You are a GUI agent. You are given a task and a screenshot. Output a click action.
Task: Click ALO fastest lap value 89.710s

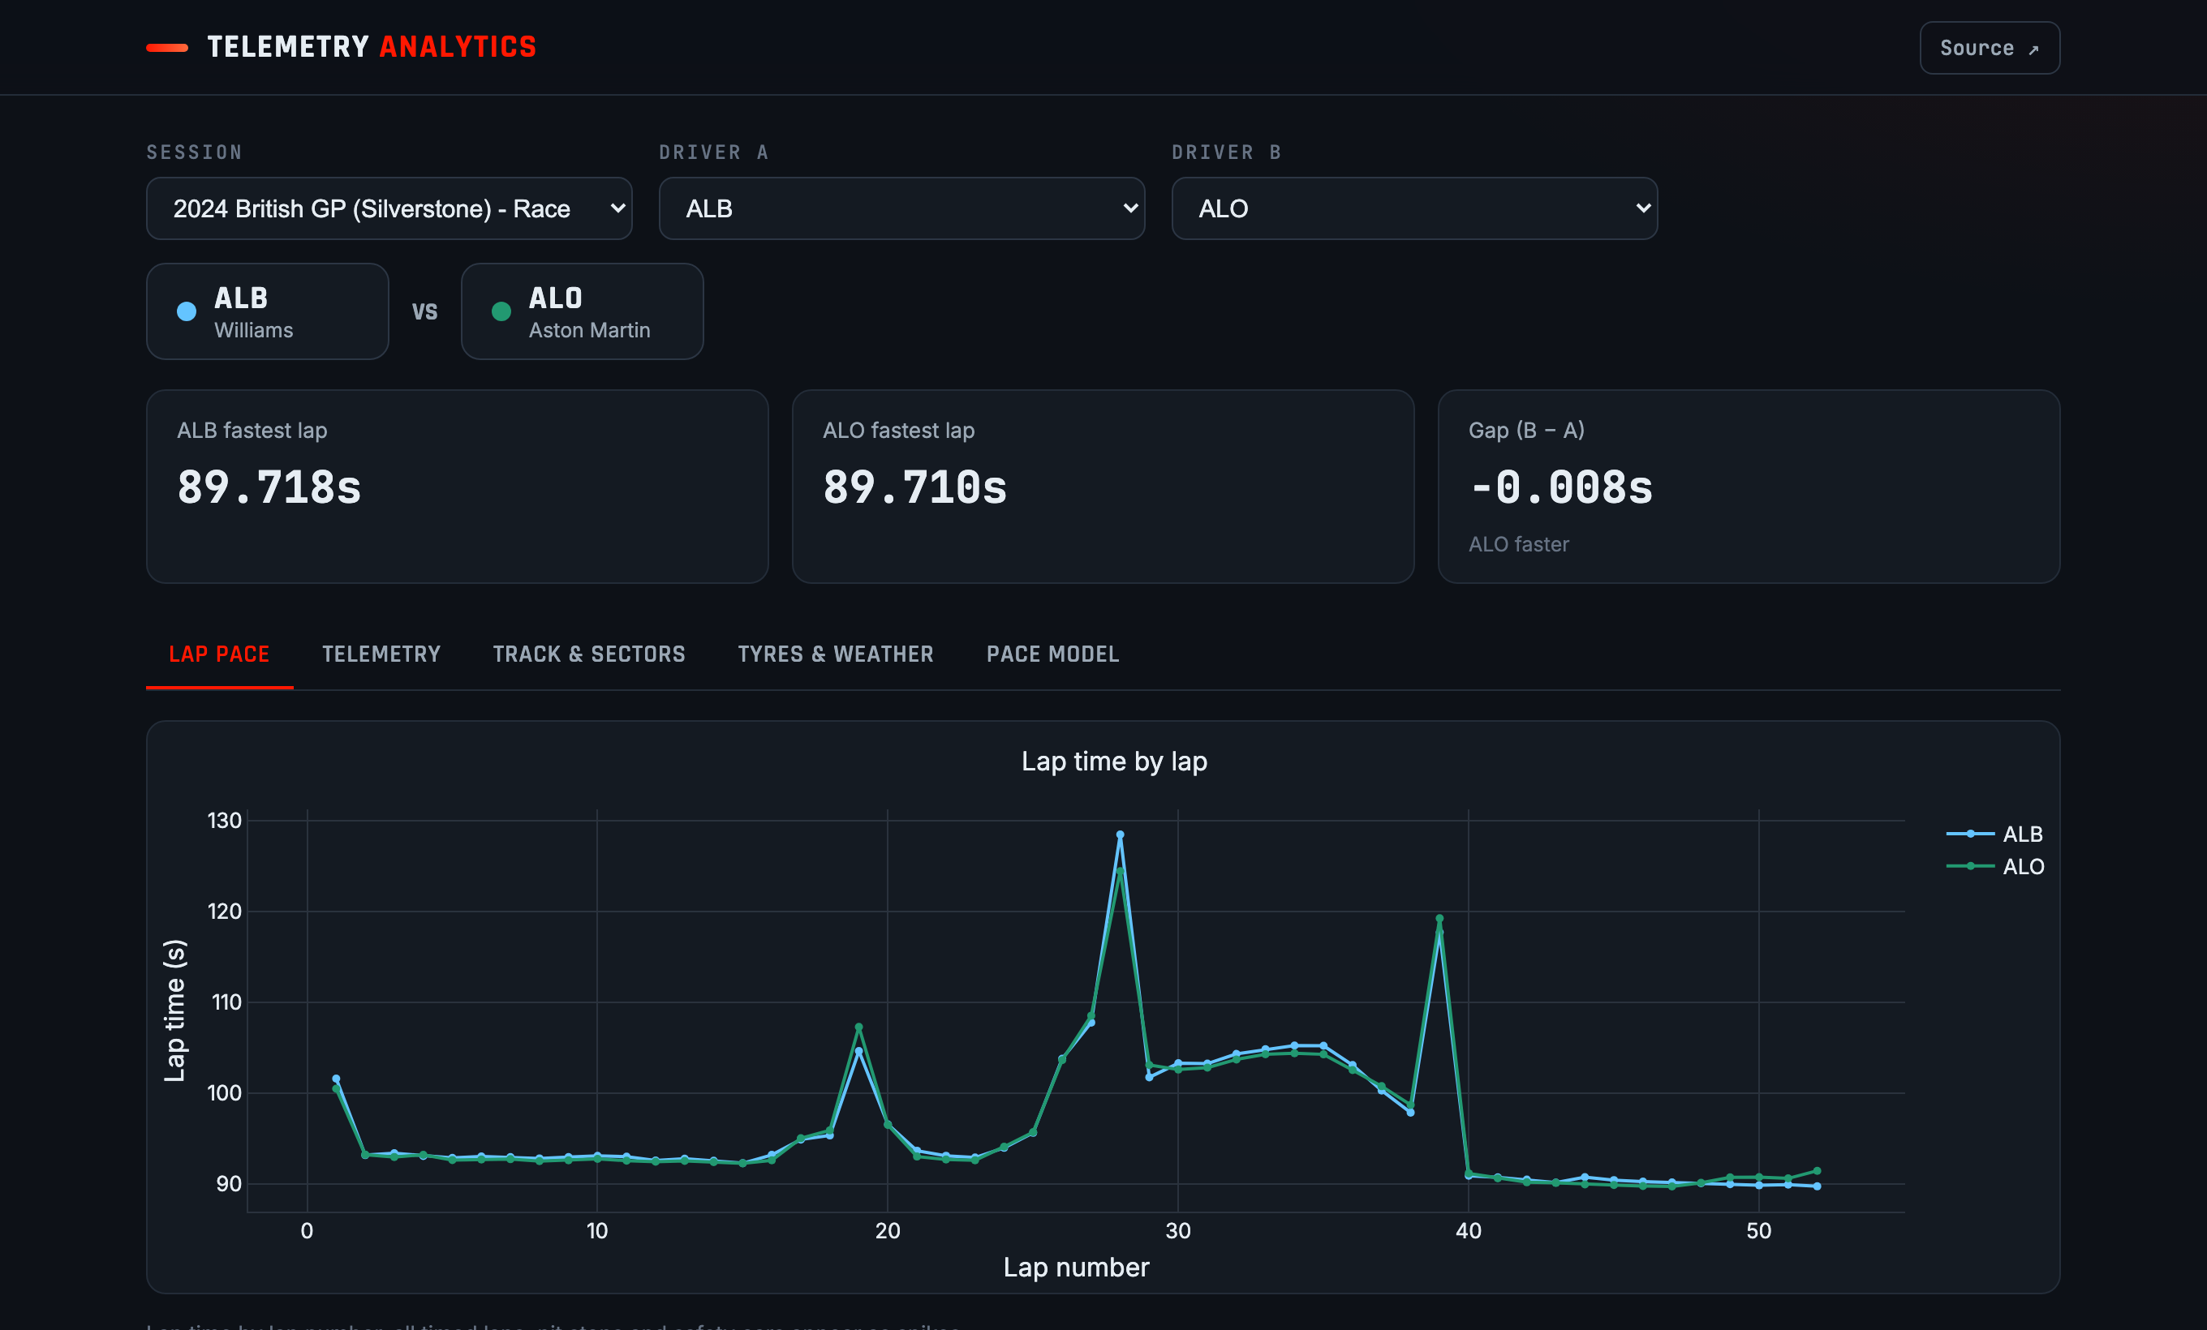click(915, 487)
